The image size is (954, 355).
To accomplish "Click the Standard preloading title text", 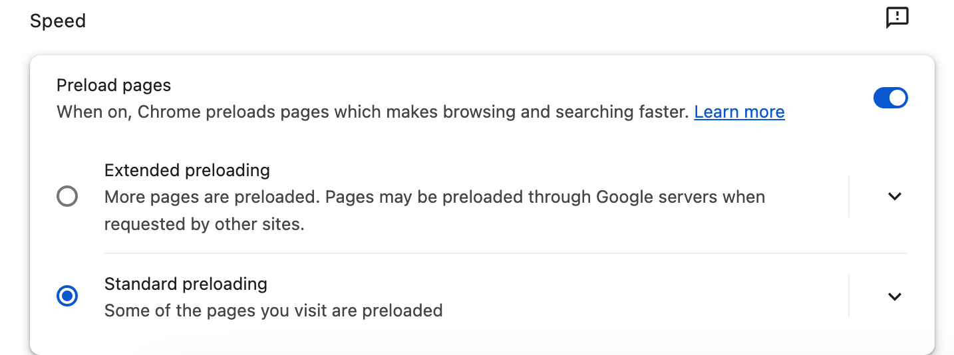I will (186, 284).
